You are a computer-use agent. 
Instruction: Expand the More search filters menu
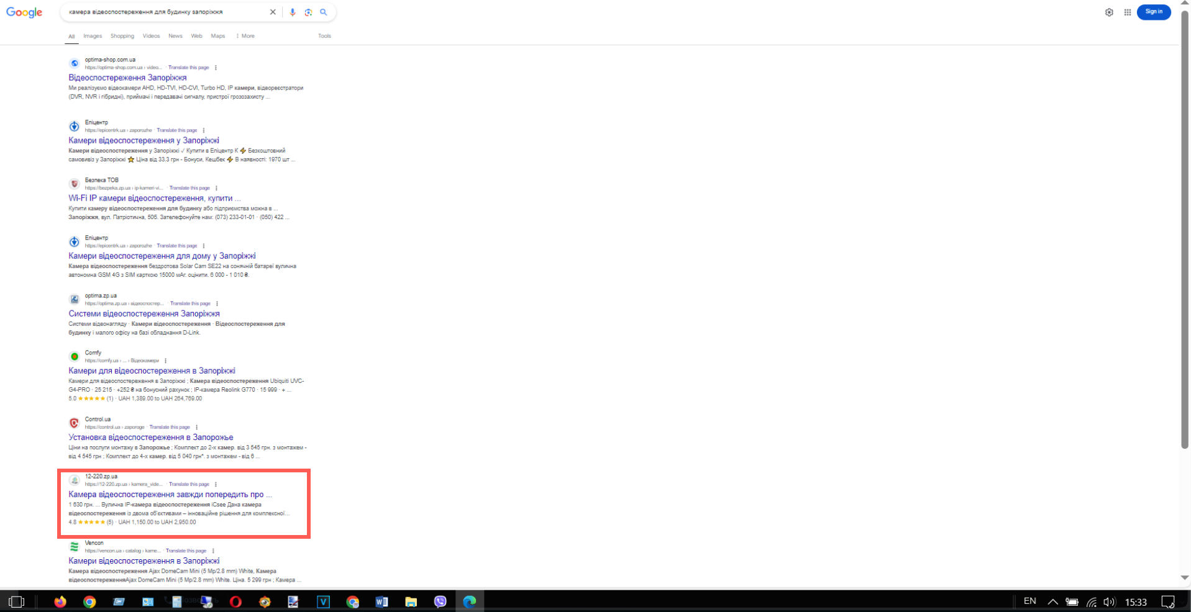(245, 36)
